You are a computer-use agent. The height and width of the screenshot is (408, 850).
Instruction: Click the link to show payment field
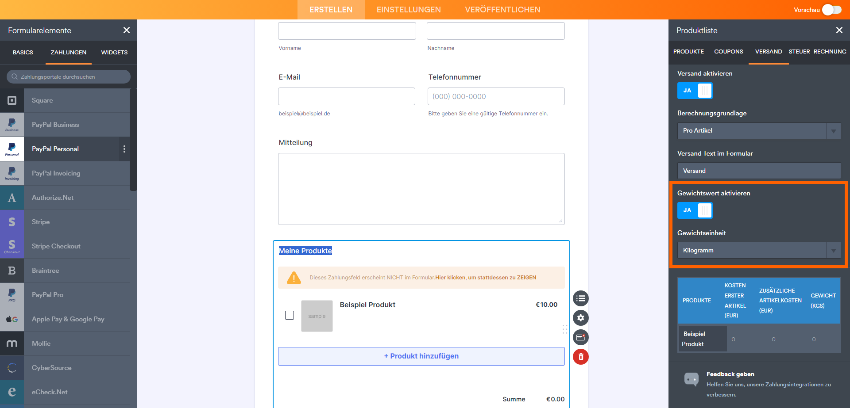pos(486,278)
